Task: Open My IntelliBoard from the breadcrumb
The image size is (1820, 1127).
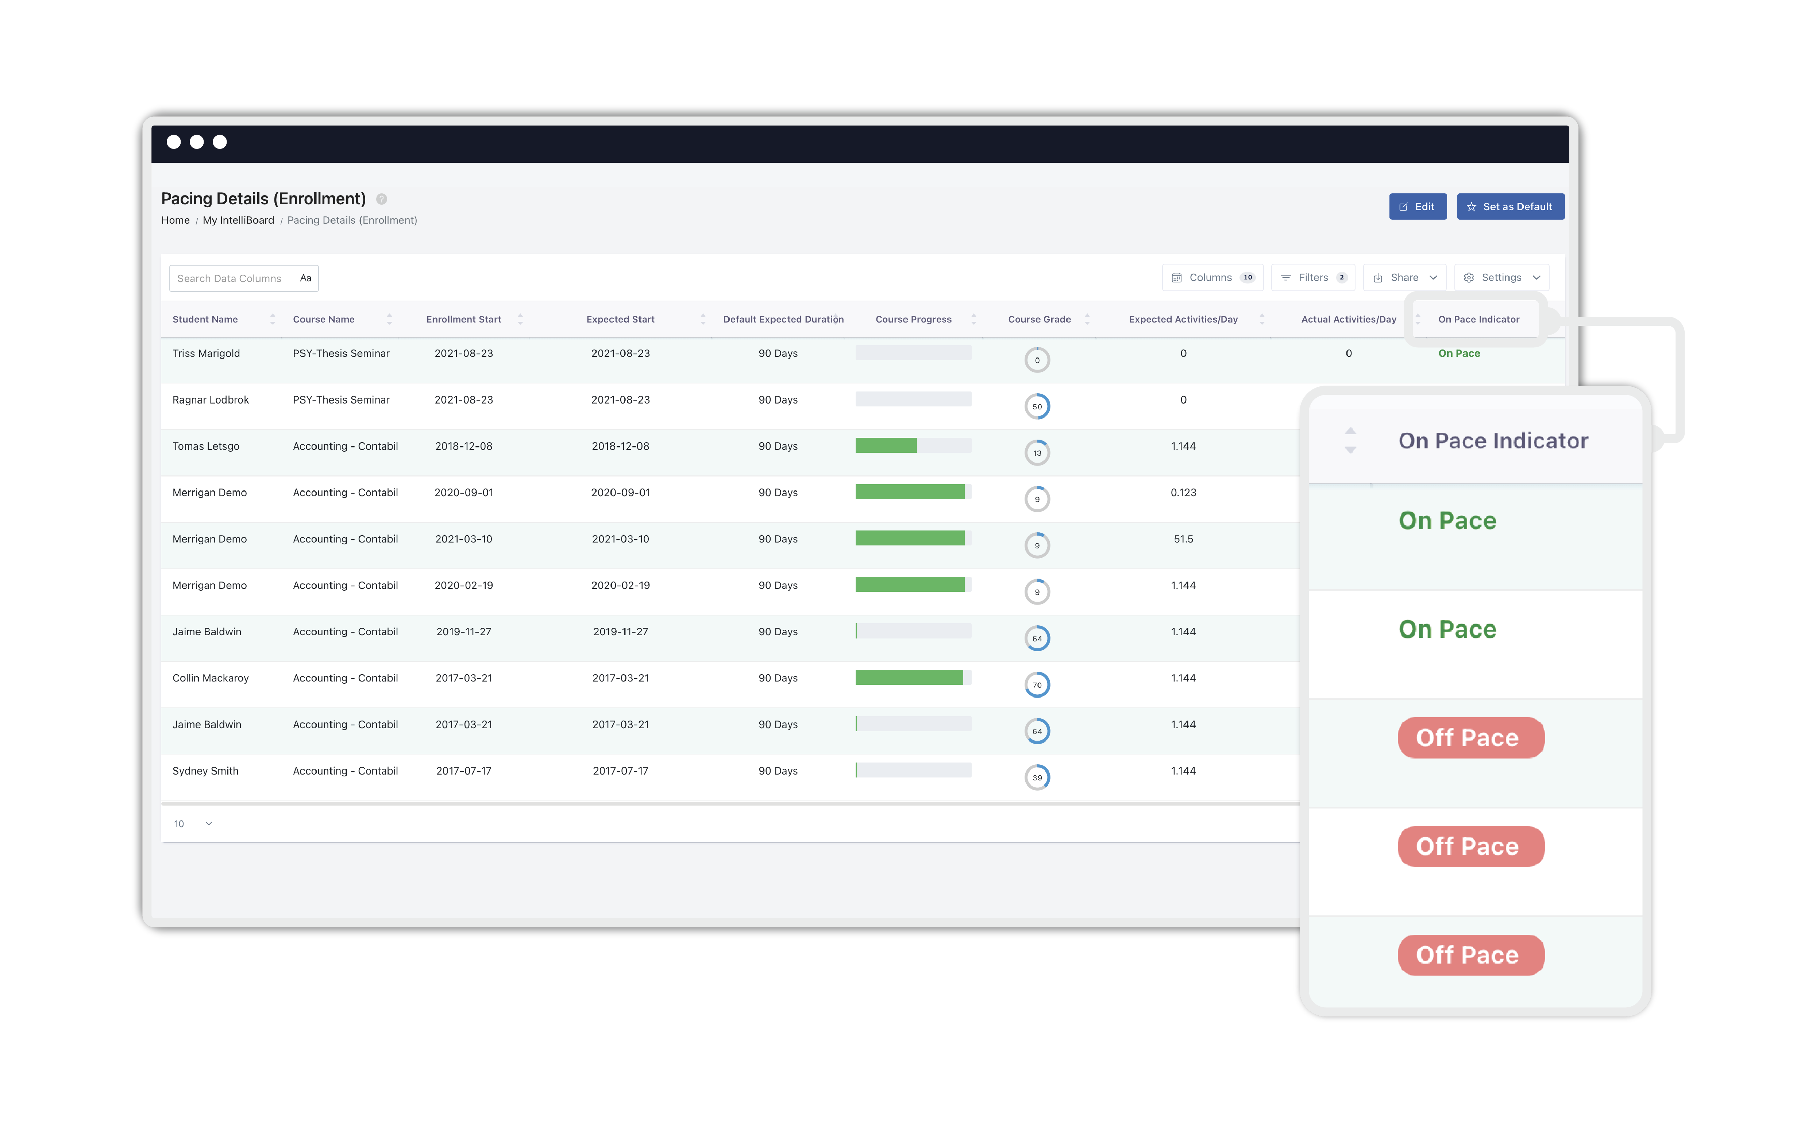Action: tap(239, 220)
